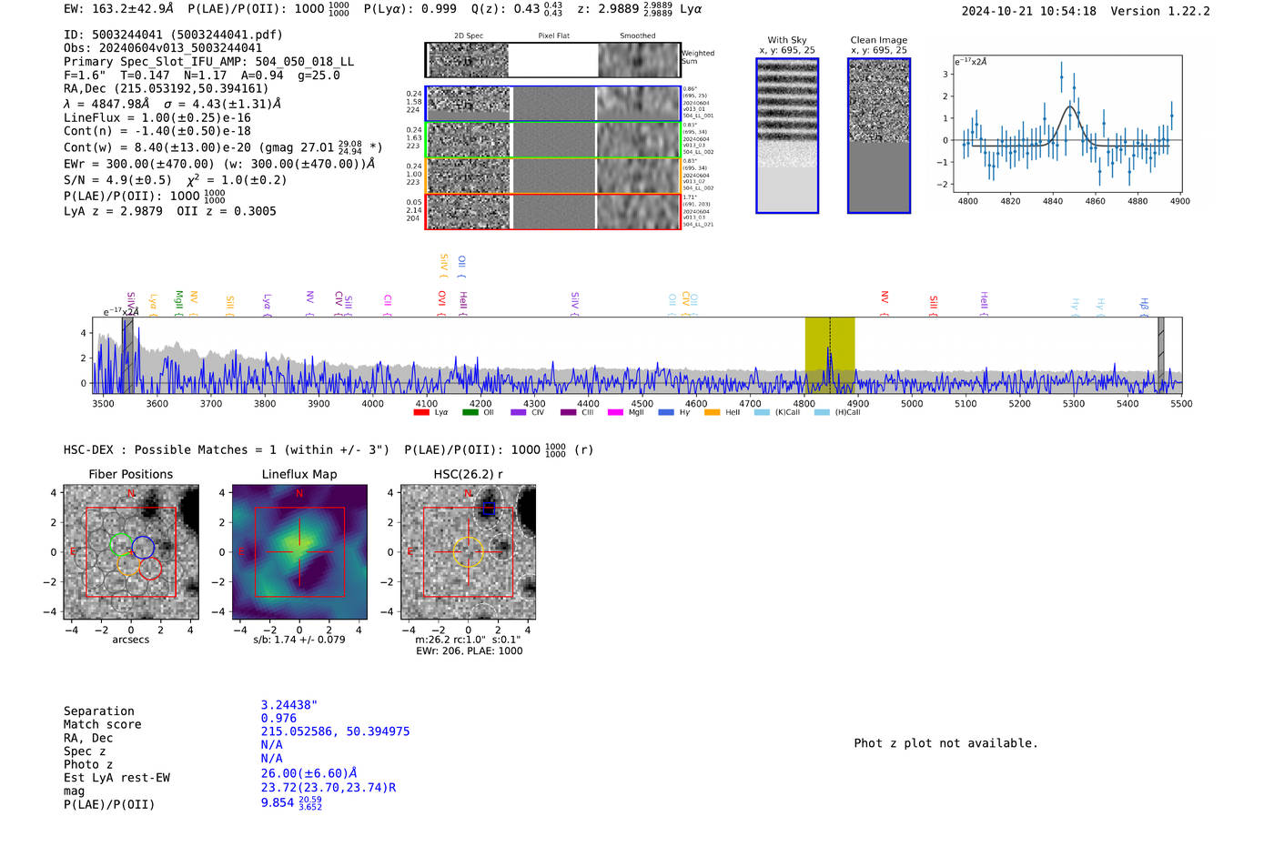Click the Phot z plot not available message
The height and width of the screenshot is (867, 1274).
point(946,743)
